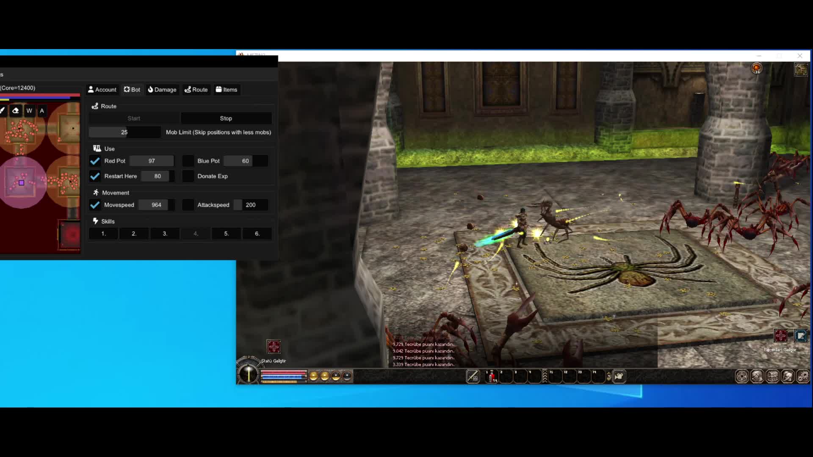Screen dimensions: 813x457
Task: Open the Items tab
Action: click(227, 90)
